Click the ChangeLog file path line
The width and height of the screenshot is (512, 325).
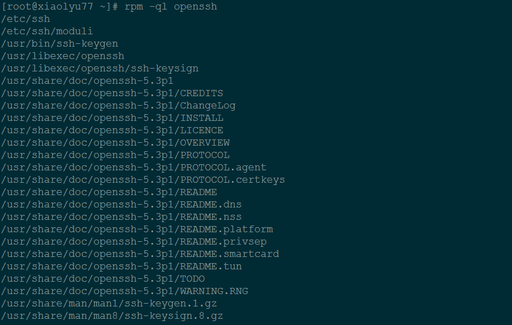coord(118,106)
